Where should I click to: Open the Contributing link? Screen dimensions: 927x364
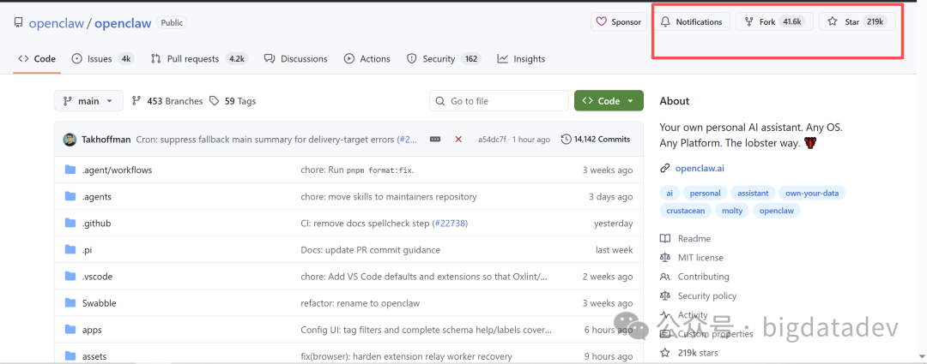click(x=704, y=277)
